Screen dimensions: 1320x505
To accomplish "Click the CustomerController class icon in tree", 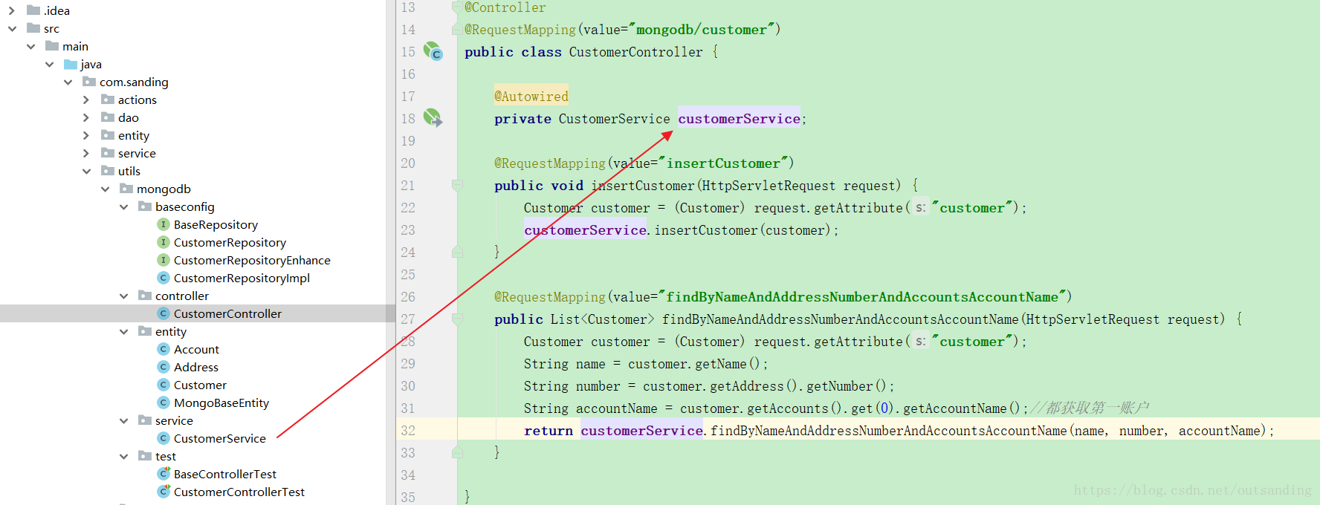I will click(x=164, y=313).
